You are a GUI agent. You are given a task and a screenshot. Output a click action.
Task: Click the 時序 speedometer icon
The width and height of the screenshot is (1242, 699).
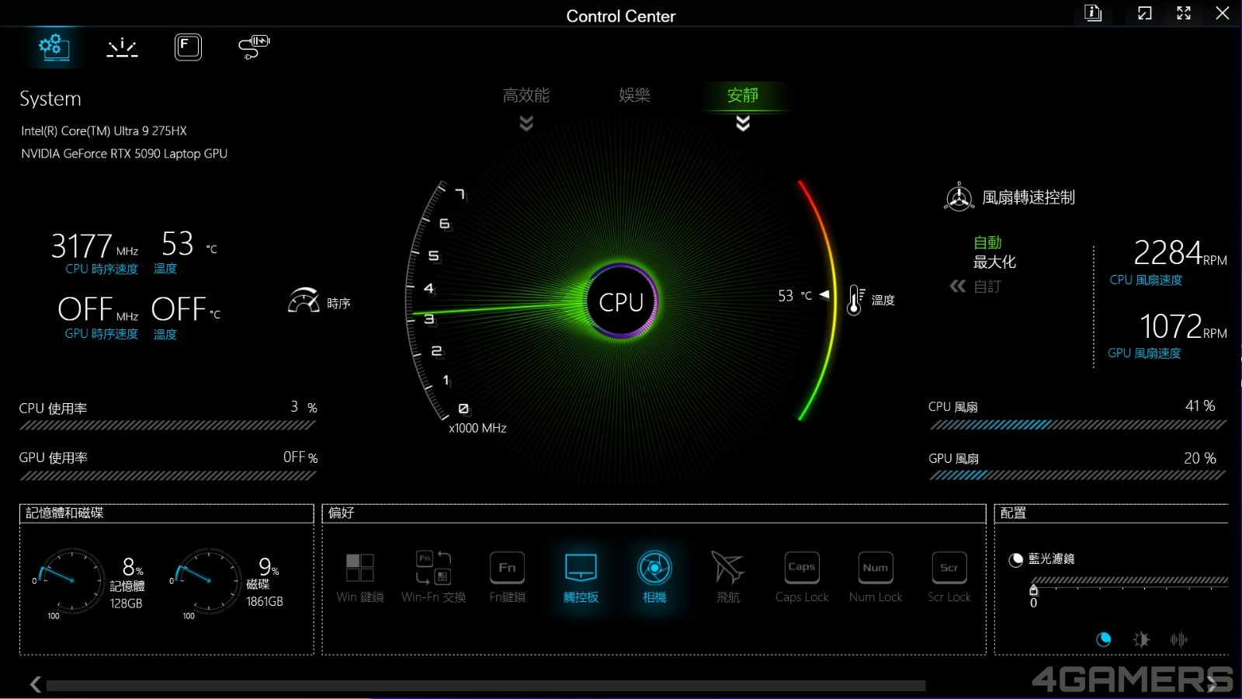pyautogui.click(x=304, y=301)
